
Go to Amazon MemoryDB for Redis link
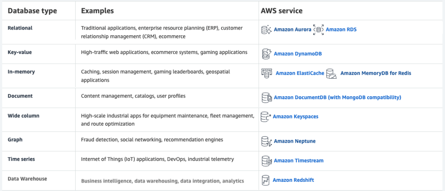tap(375, 73)
